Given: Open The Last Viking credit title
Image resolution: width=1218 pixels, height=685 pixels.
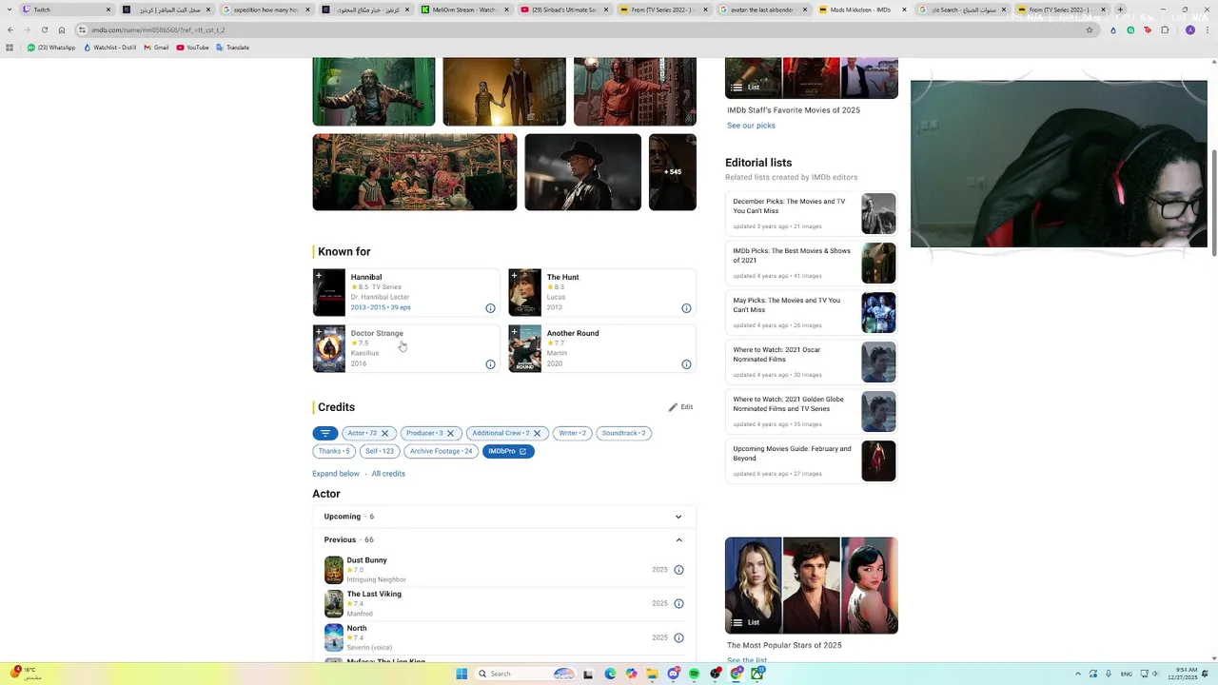Looking at the screenshot, I should (x=374, y=594).
